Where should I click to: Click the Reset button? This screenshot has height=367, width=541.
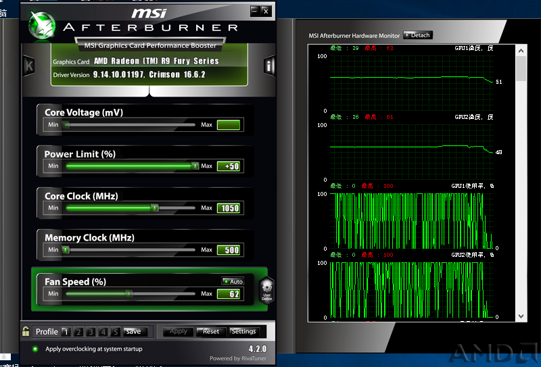pos(211,331)
